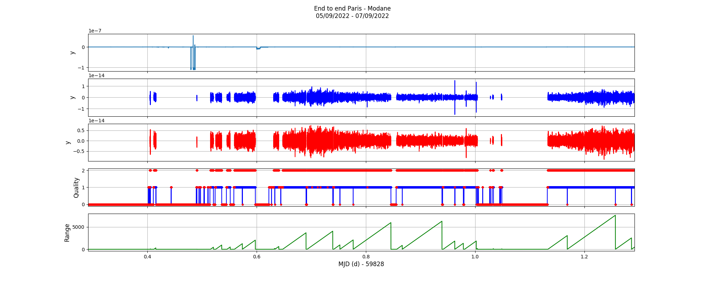
Task: Click the 0.8 tick label on the x-axis
Action: 366,257
